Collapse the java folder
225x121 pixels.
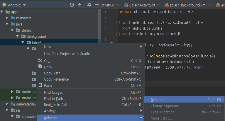[x=7, y=24]
